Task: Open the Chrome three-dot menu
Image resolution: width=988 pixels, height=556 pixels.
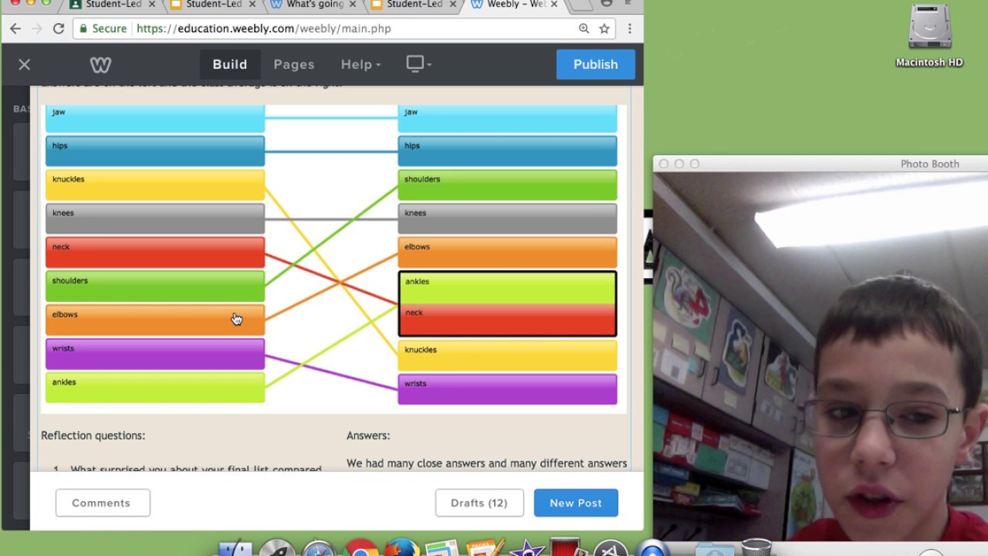Action: [630, 29]
